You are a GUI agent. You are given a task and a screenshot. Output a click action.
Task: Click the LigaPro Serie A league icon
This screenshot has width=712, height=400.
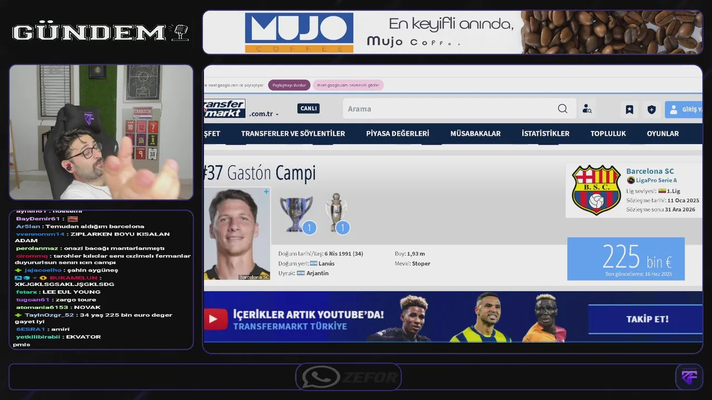tap(631, 180)
